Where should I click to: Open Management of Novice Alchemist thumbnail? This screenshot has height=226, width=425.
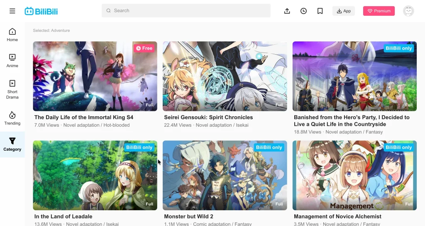pos(354,175)
